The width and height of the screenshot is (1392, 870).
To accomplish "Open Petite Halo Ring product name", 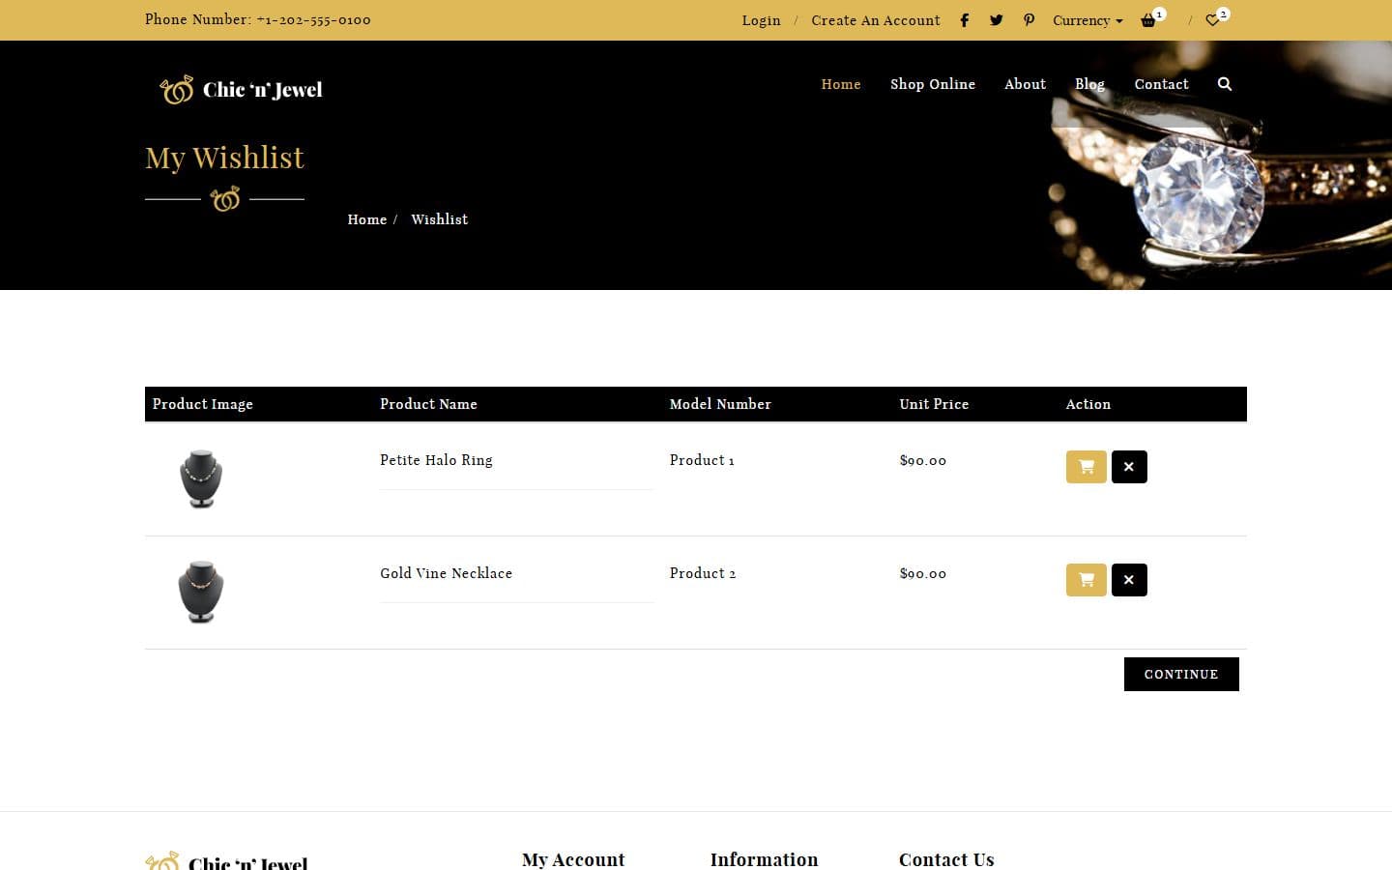I will click(x=436, y=460).
